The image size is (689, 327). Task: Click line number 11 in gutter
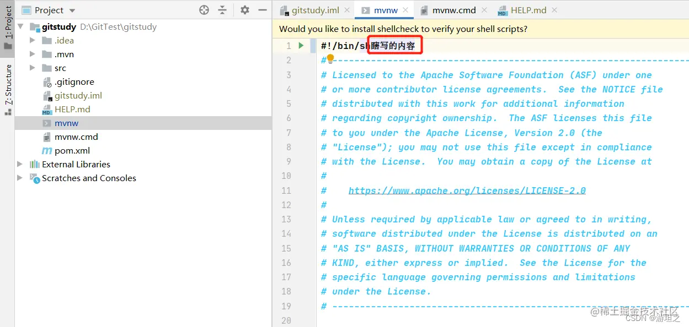click(x=286, y=190)
